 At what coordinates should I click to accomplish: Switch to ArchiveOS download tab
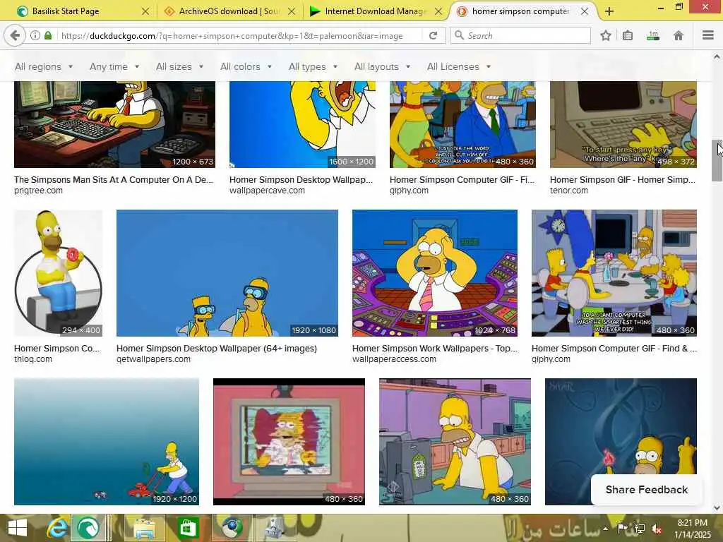pyautogui.click(x=228, y=11)
